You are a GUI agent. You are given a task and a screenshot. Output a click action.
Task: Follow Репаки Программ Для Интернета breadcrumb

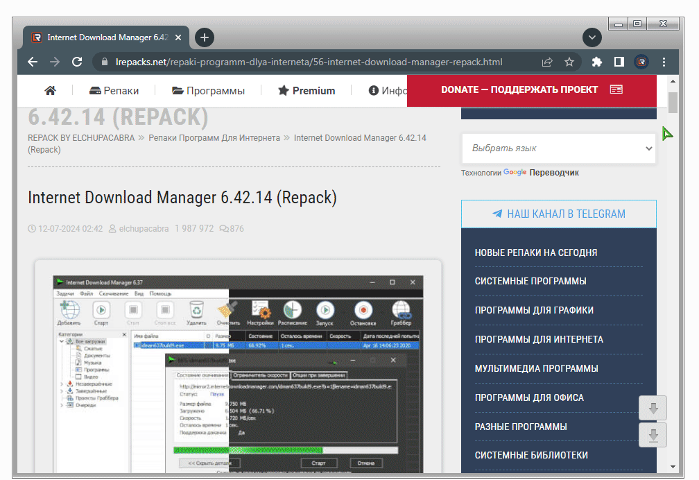coord(214,138)
